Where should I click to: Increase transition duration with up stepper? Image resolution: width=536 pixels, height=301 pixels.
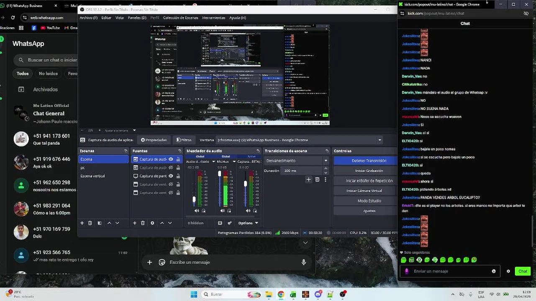click(x=326, y=168)
